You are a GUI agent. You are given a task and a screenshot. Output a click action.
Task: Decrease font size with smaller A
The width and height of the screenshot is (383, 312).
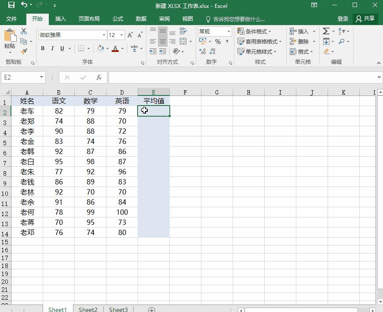point(140,35)
